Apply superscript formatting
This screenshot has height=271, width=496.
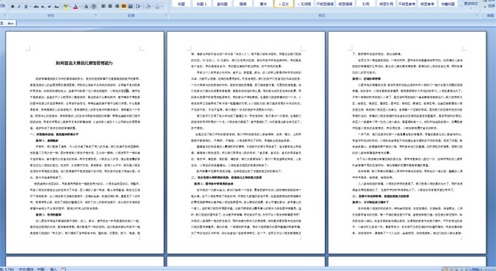(x=50, y=7)
